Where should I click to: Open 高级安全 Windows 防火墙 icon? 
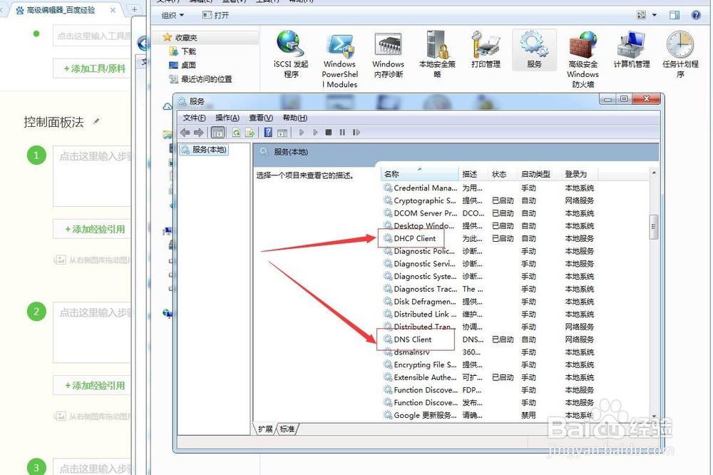point(583,59)
